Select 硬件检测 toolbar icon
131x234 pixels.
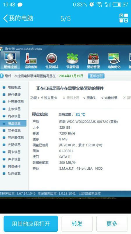click(x=10, y=61)
